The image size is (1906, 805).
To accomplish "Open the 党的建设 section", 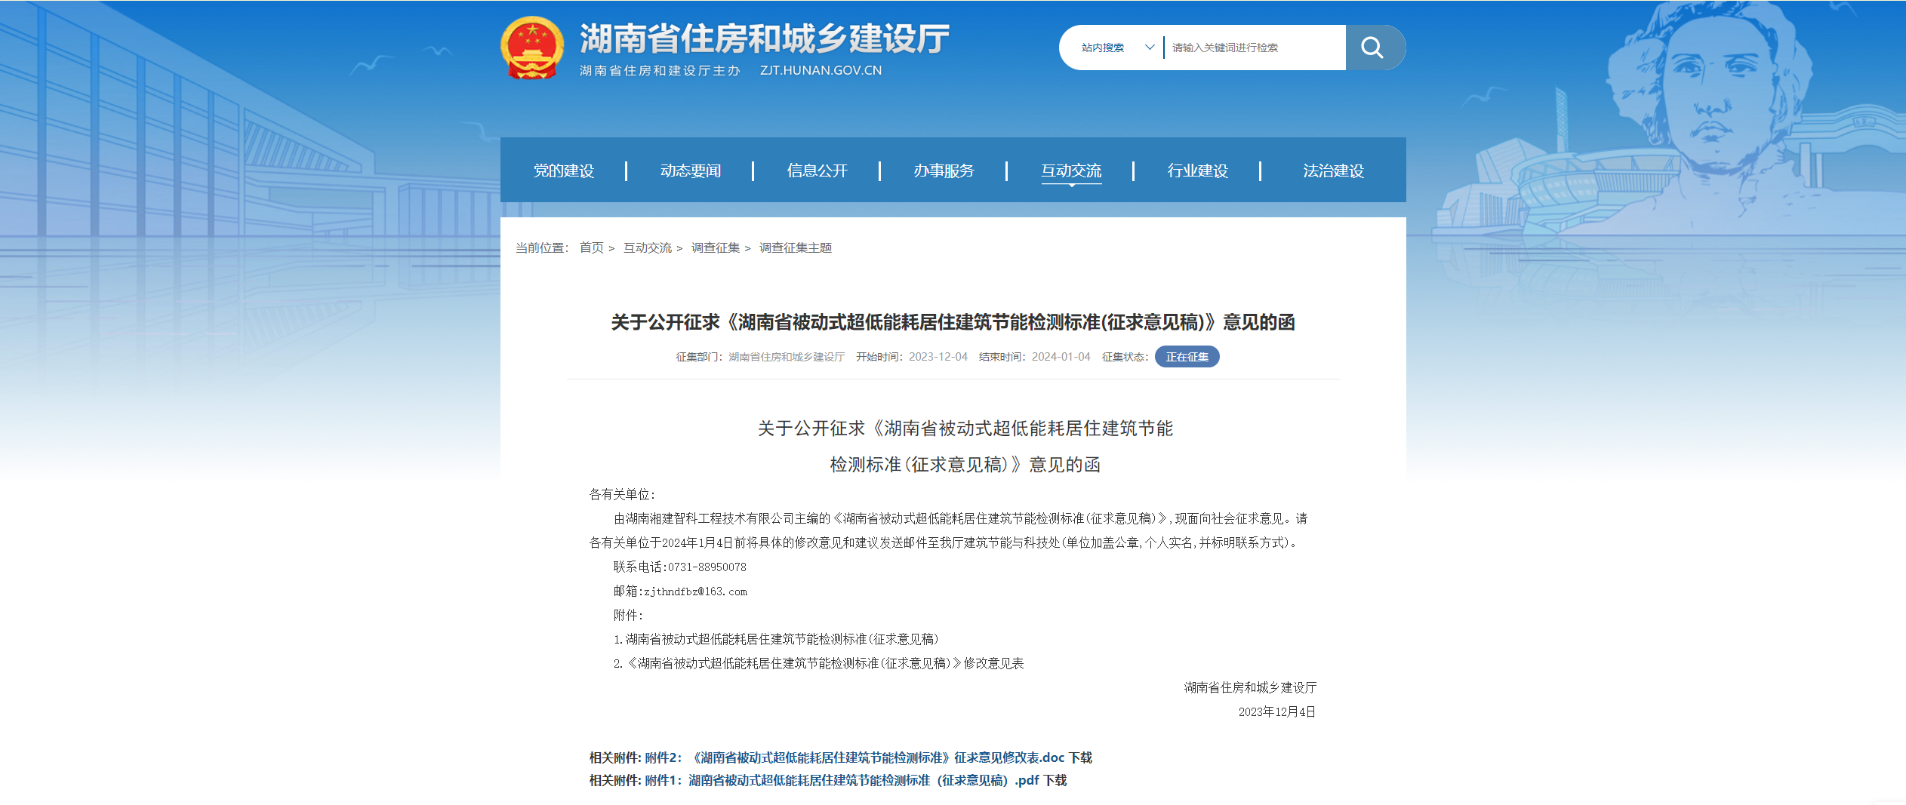I will [x=562, y=171].
